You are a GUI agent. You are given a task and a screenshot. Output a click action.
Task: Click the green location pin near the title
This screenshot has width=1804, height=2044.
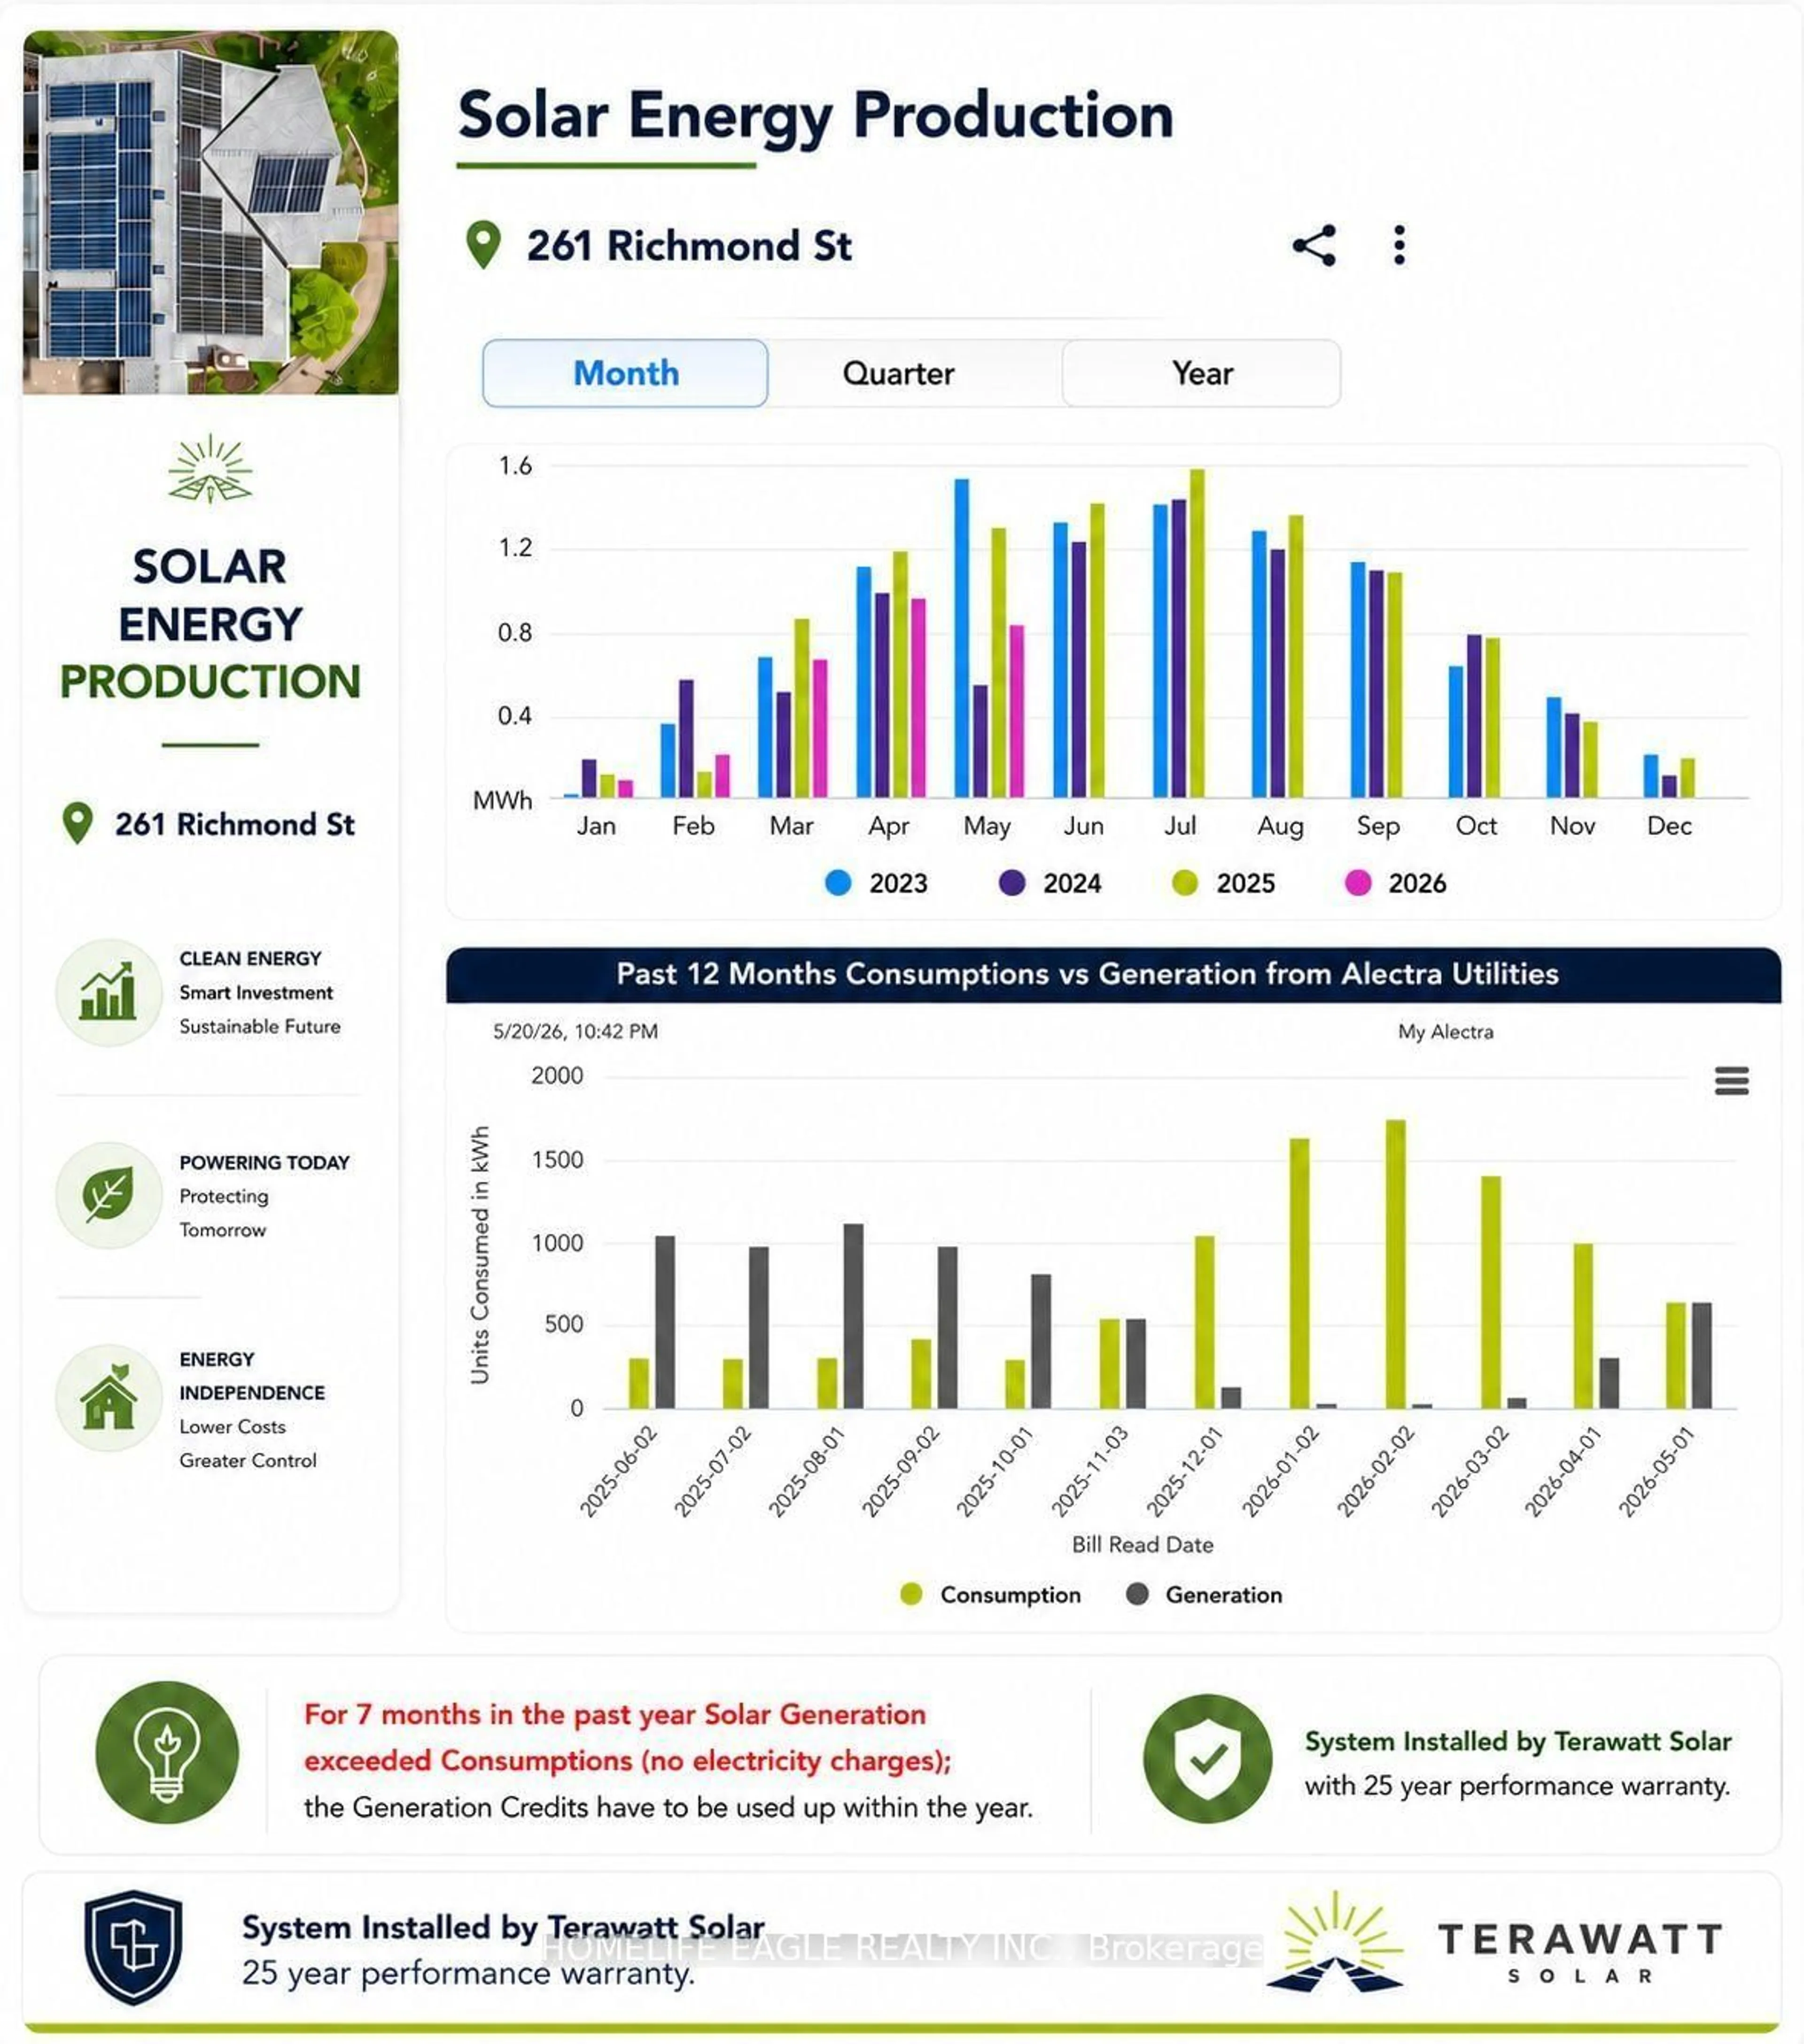click(x=483, y=245)
